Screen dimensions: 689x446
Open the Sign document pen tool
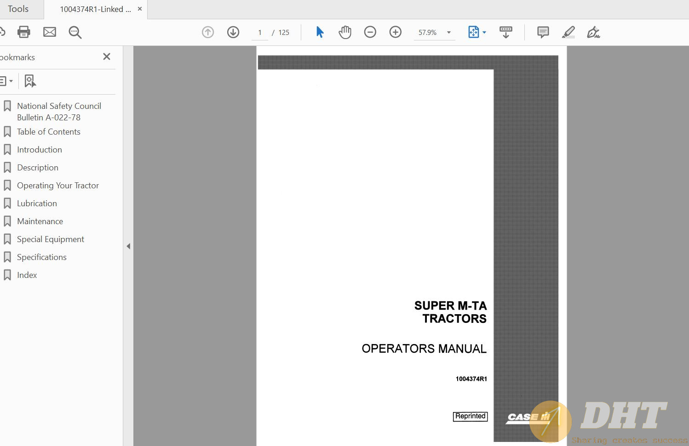pos(593,32)
